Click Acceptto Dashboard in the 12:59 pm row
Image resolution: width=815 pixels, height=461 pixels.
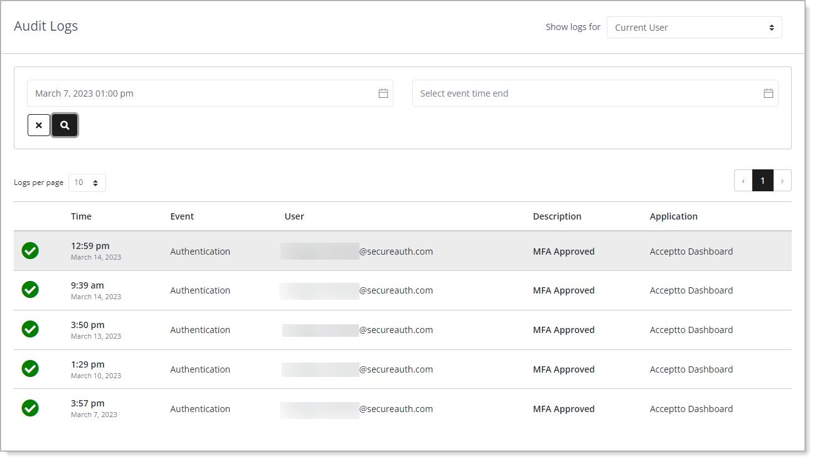click(691, 252)
